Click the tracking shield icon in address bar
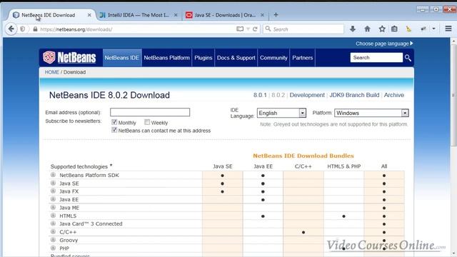457x257 pixels. (22, 29)
